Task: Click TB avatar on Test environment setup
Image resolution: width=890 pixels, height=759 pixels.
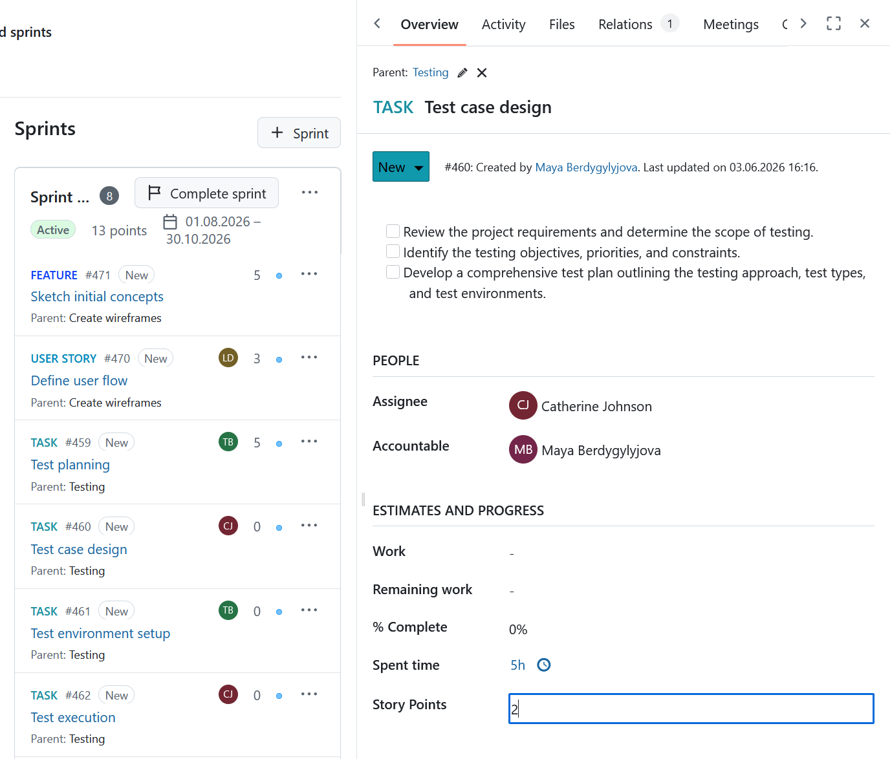Action: 228,610
